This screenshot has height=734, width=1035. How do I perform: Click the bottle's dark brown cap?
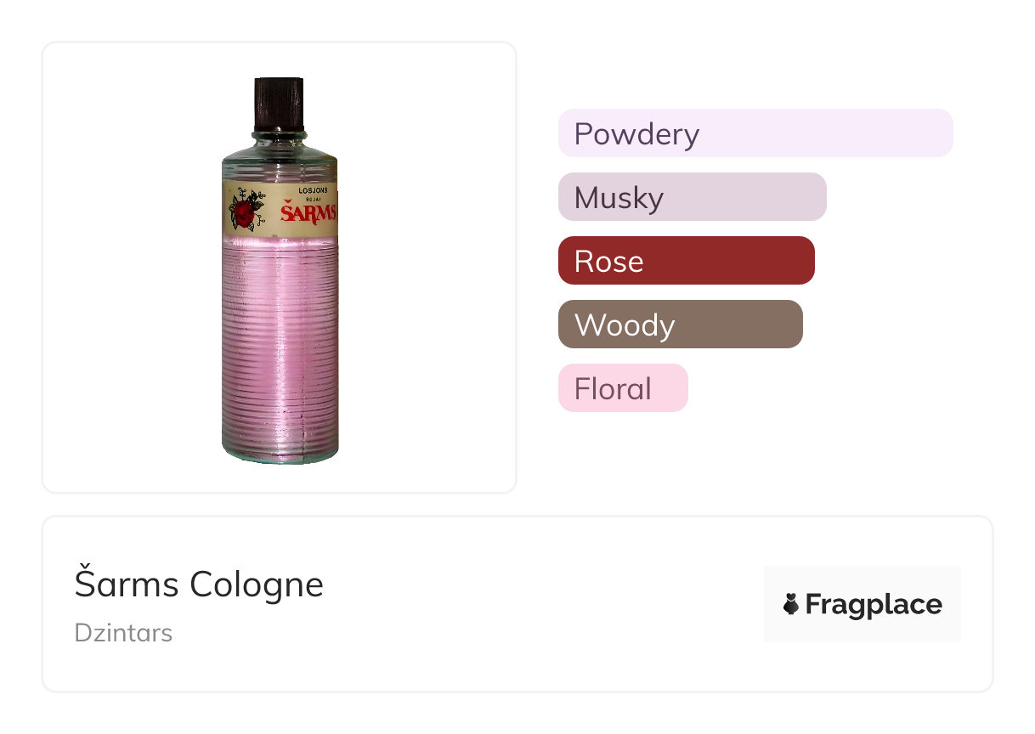[279, 104]
